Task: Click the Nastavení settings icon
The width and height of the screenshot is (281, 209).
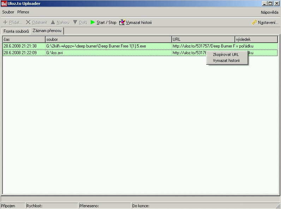Action: pyautogui.click(x=254, y=22)
